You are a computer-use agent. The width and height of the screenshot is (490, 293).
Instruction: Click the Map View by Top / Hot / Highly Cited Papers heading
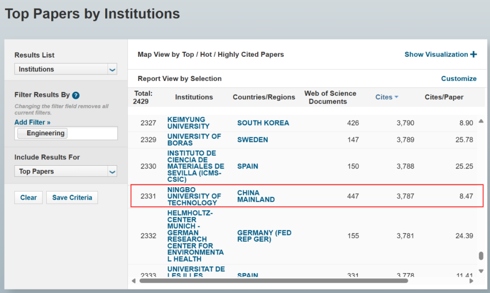211,55
